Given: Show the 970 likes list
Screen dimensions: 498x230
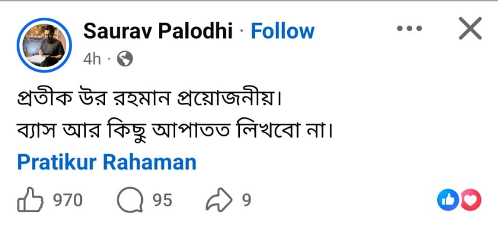Looking at the screenshot, I should [67, 200].
